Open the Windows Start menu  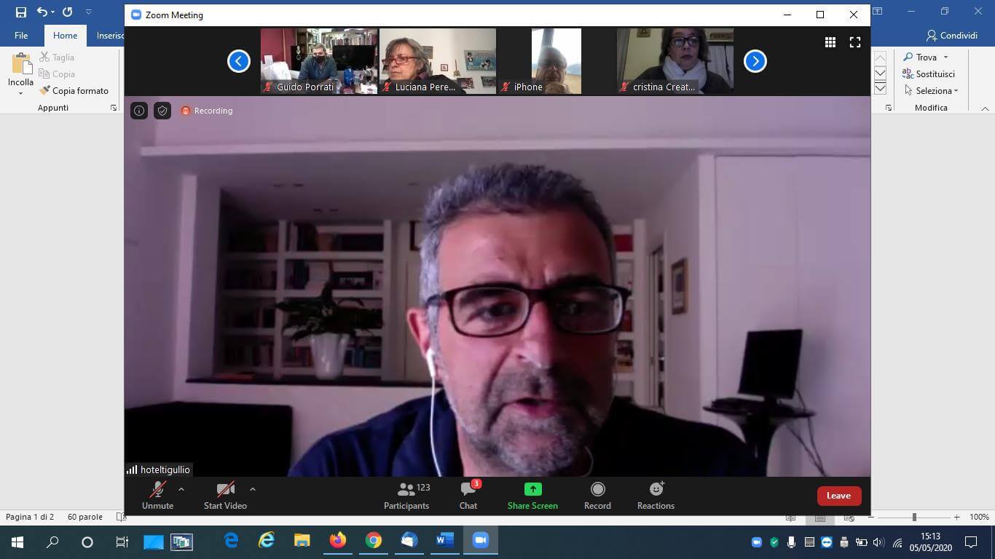pyautogui.click(x=17, y=542)
